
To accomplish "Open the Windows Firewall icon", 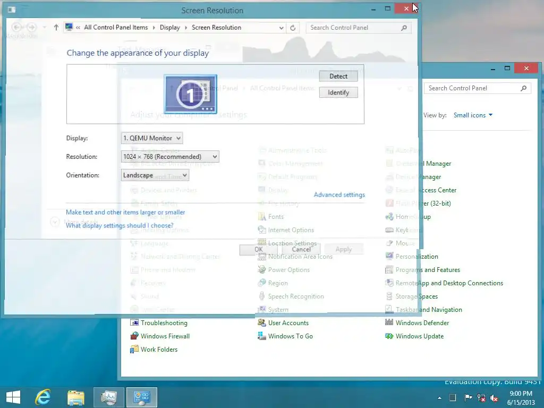I will click(x=134, y=336).
